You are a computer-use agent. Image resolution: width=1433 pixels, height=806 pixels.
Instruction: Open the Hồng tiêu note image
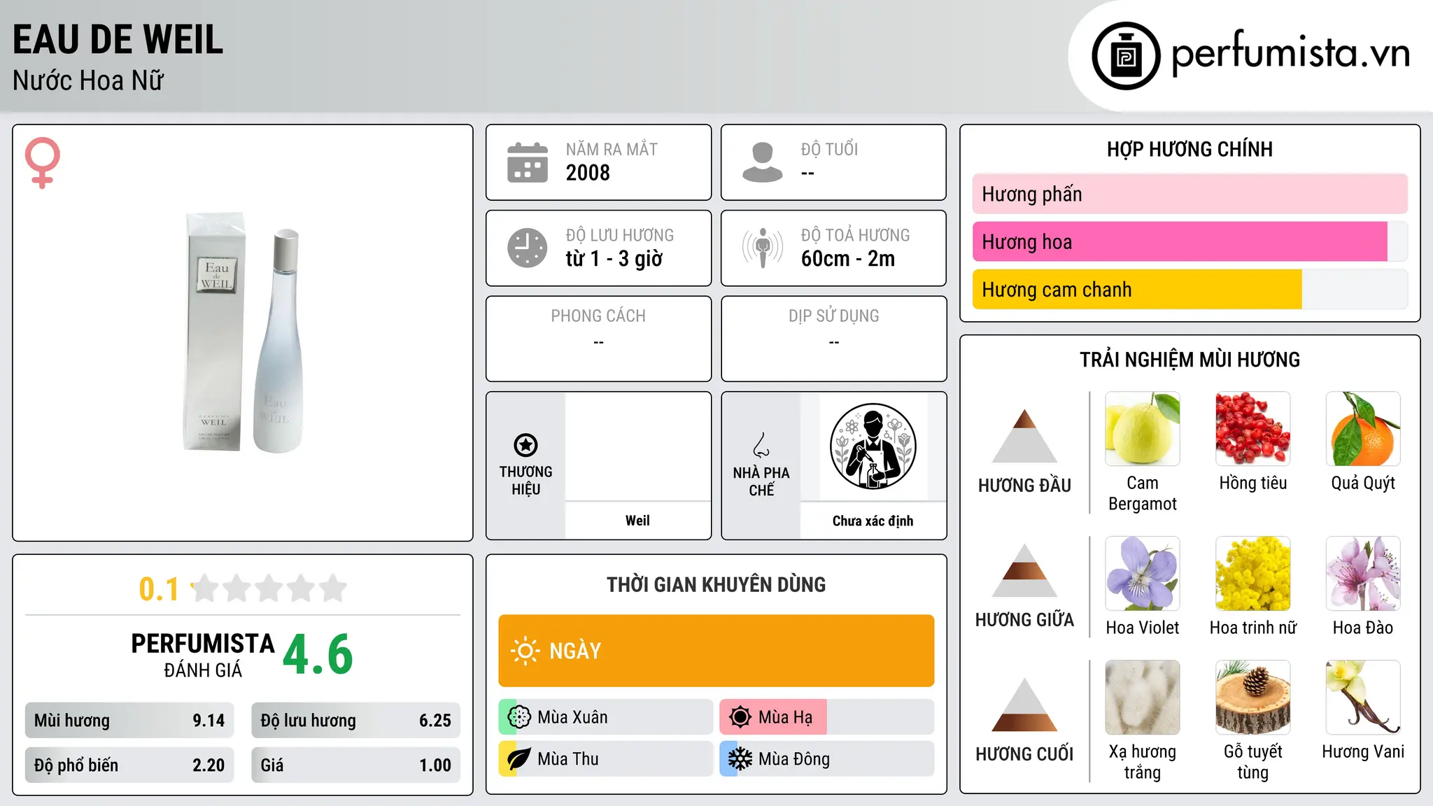pyautogui.click(x=1253, y=429)
